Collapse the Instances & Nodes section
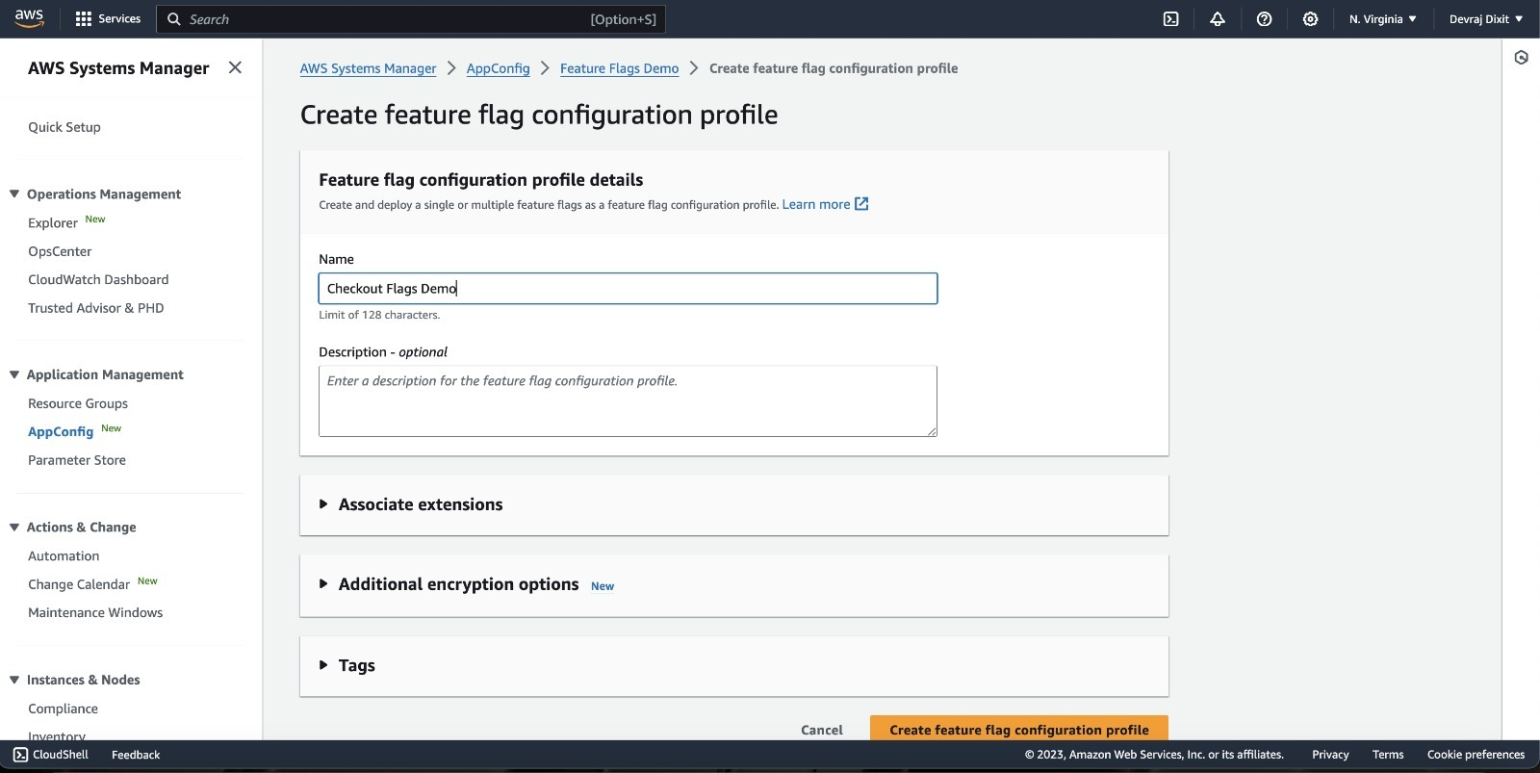The height and width of the screenshot is (773, 1540). (x=14, y=680)
